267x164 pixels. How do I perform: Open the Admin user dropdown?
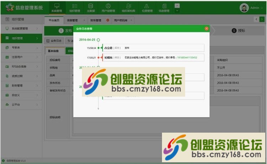click(262, 8)
